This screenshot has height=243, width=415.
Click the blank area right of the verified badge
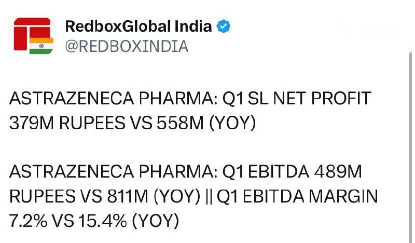pos(317,26)
